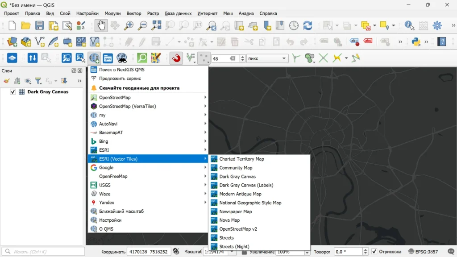Choose Charted Territory Map basemap
Screen dimensions: 457x257
pos(259,159)
